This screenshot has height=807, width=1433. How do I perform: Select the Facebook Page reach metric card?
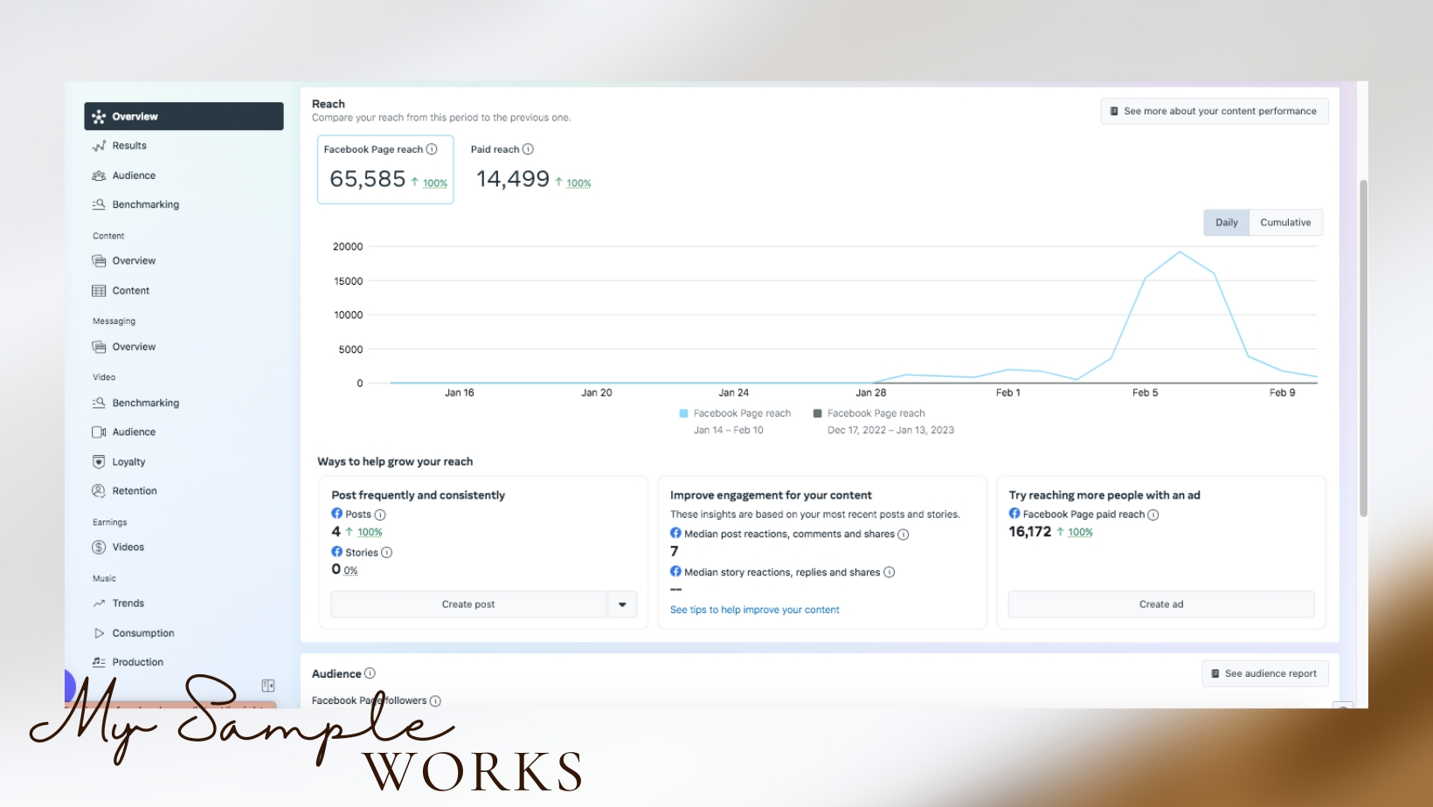click(x=385, y=169)
